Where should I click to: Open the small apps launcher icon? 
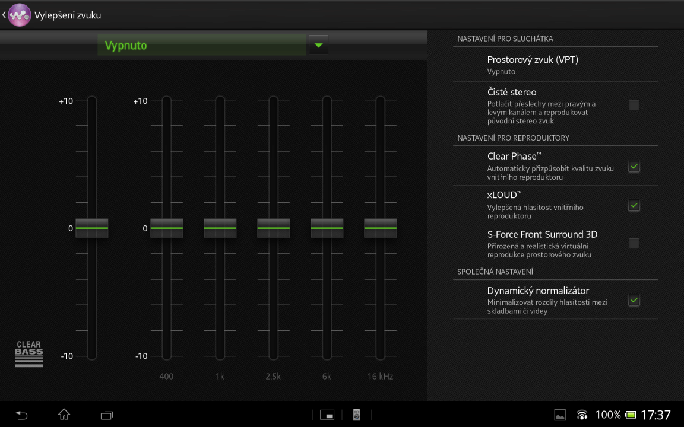click(327, 415)
